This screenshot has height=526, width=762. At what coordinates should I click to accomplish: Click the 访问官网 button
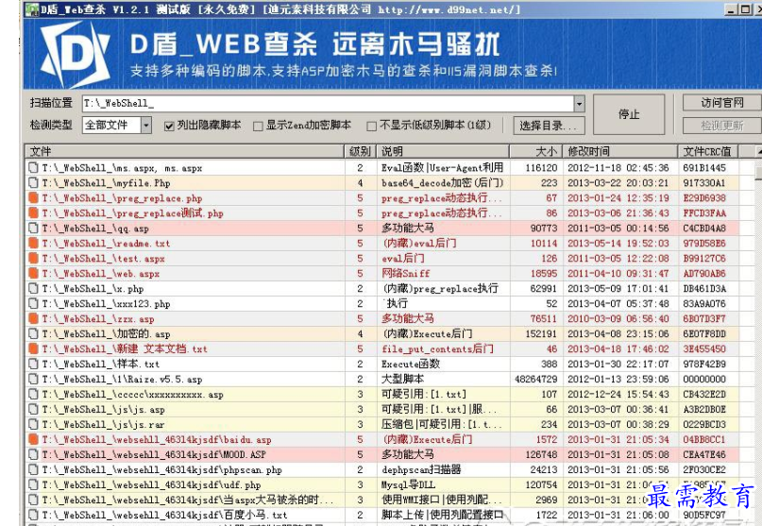pyautogui.click(x=721, y=103)
